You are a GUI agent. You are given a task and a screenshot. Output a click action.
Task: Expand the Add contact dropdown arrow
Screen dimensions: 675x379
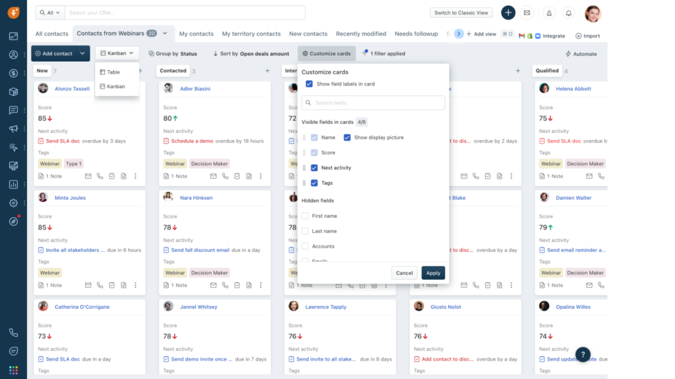tap(82, 54)
